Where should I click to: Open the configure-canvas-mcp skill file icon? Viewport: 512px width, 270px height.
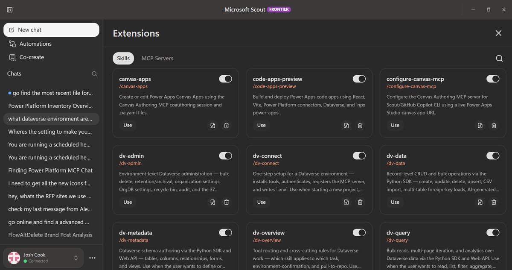(x=480, y=125)
